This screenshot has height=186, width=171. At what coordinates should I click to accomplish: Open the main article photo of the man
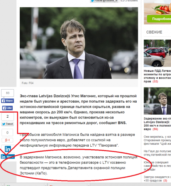(79, 43)
